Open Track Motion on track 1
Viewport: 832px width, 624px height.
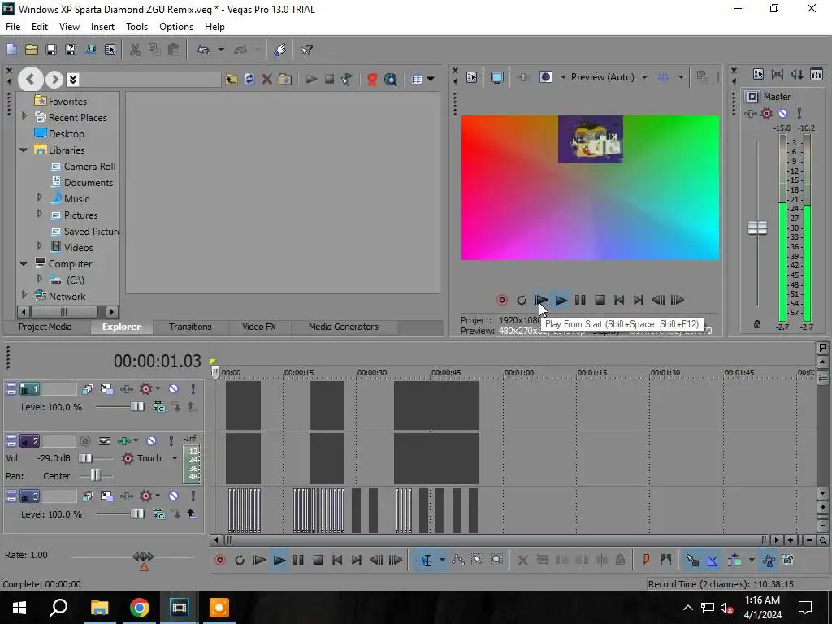pyautogui.click(x=106, y=389)
